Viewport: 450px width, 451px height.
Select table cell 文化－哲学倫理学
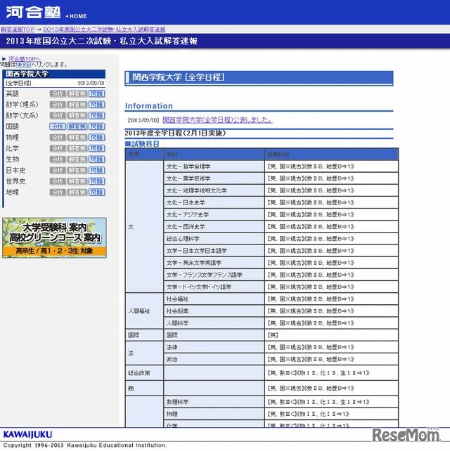214,166
